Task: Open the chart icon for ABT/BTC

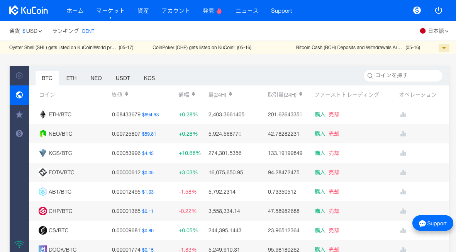Action: point(403,192)
